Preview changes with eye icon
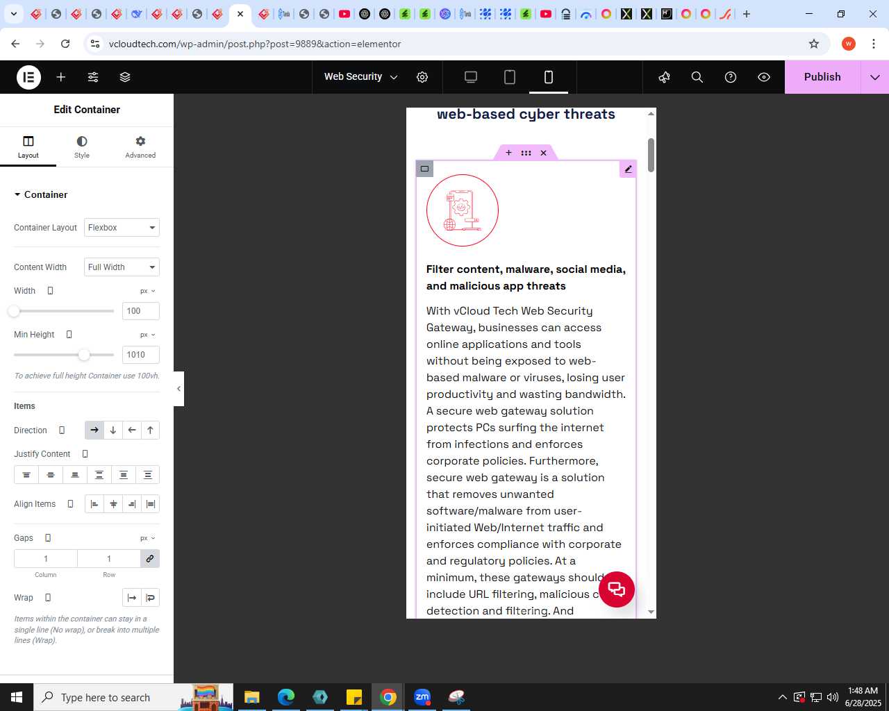Image resolution: width=889 pixels, height=711 pixels. (x=764, y=77)
